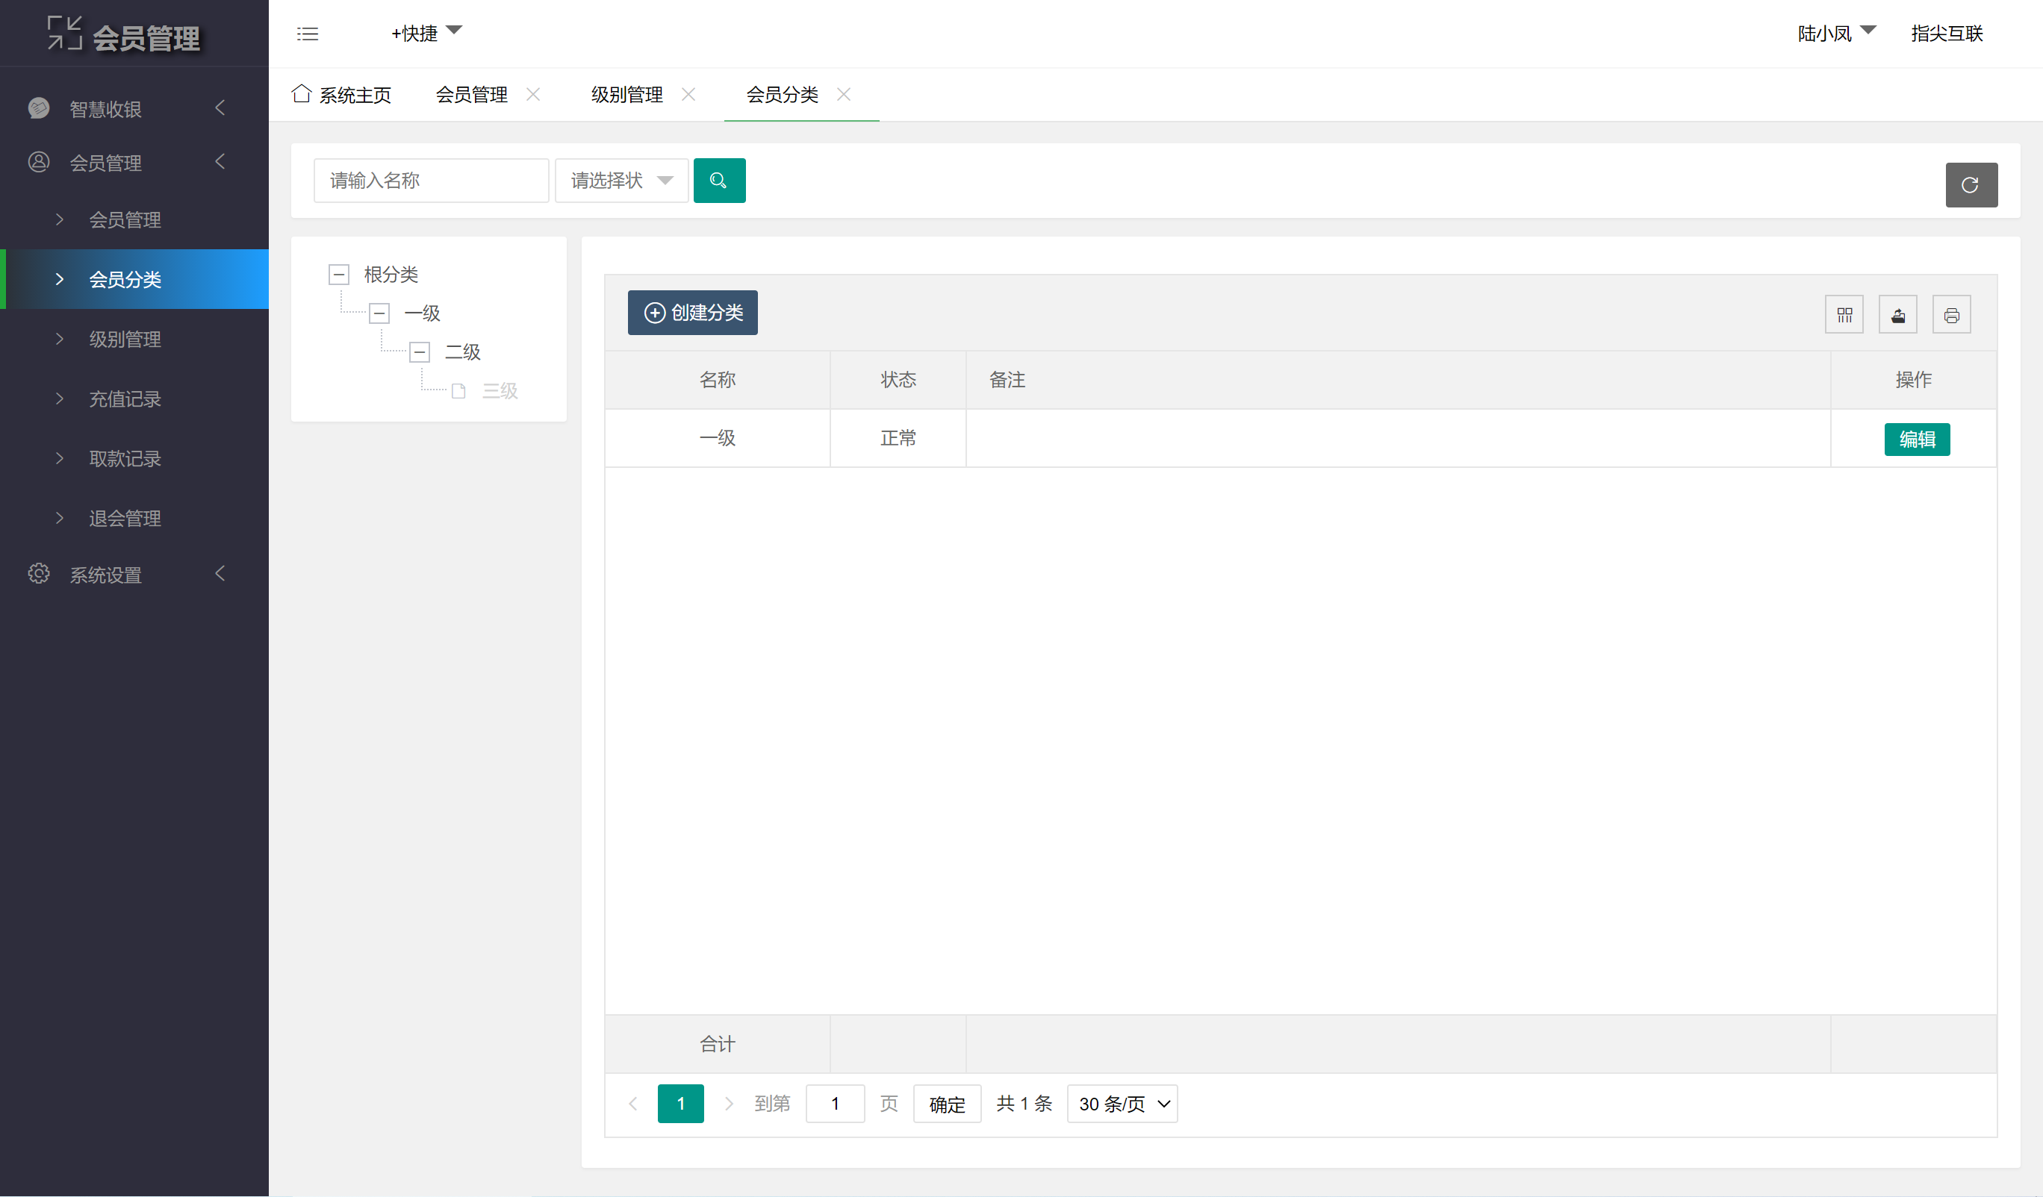This screenshot has height=1197, width=2043.
Task: Open the column filter grid icon
Action: coord(1844,314)
